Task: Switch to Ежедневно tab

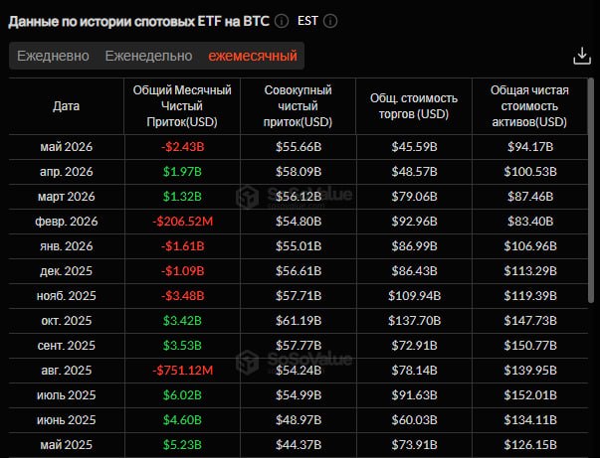Action: coord(53,56)
